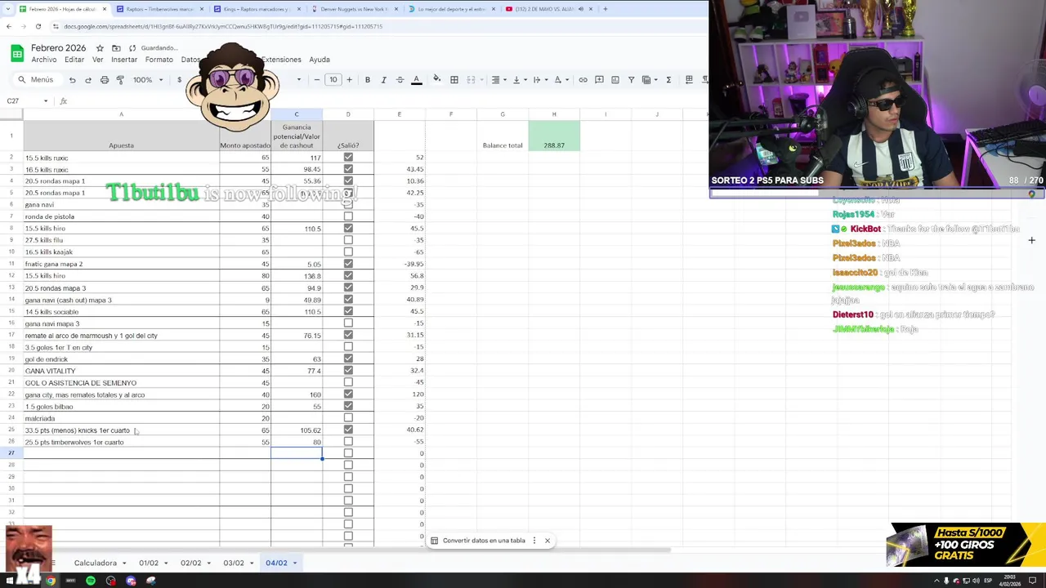Check ¿Salió? box for gana navi row

click(x=348, y=205)
